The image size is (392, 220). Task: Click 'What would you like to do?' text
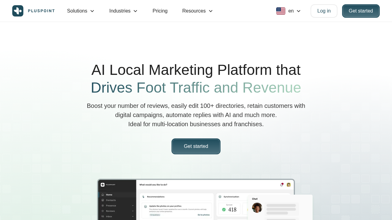click(153, 185)
